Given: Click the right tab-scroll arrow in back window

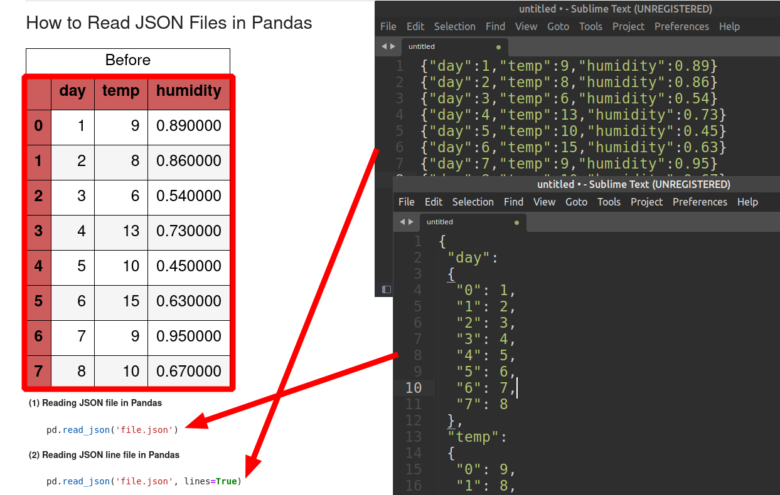Looking at the screenshot, I should (392, 46).
